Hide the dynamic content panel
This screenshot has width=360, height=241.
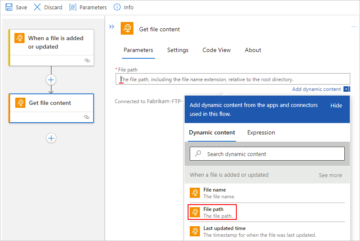tap(336, 105)
